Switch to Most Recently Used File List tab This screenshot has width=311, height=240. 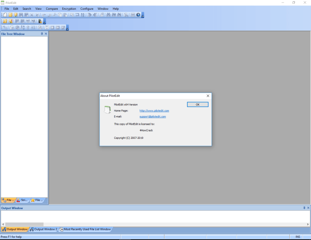pyautogui.click(x=85, y=229)
